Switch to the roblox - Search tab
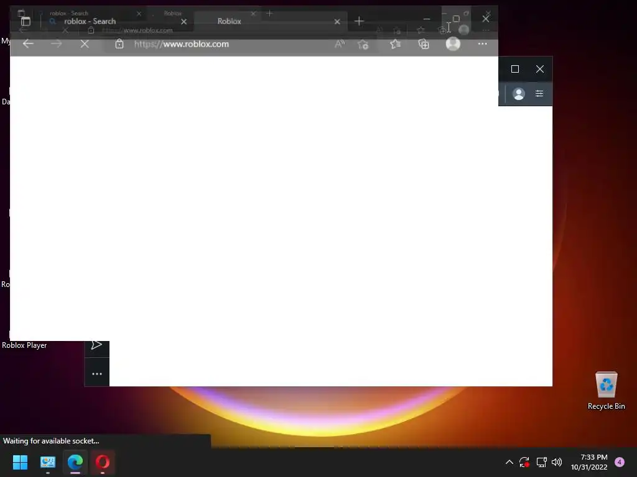The image size is (637, 477). point(118,21)
